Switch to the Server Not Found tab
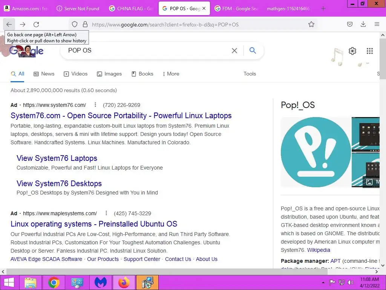 78,9
